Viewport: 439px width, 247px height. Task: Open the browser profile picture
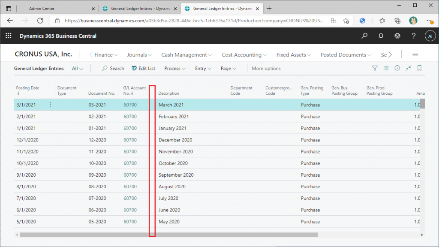pyautogui.click(x=413, y=21)
